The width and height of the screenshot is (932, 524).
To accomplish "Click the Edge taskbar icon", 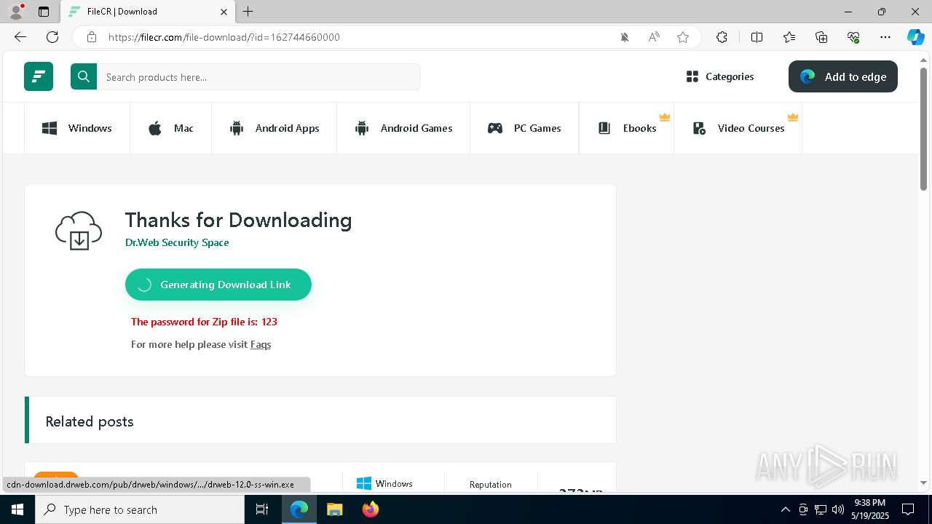I will pos(299,509).
